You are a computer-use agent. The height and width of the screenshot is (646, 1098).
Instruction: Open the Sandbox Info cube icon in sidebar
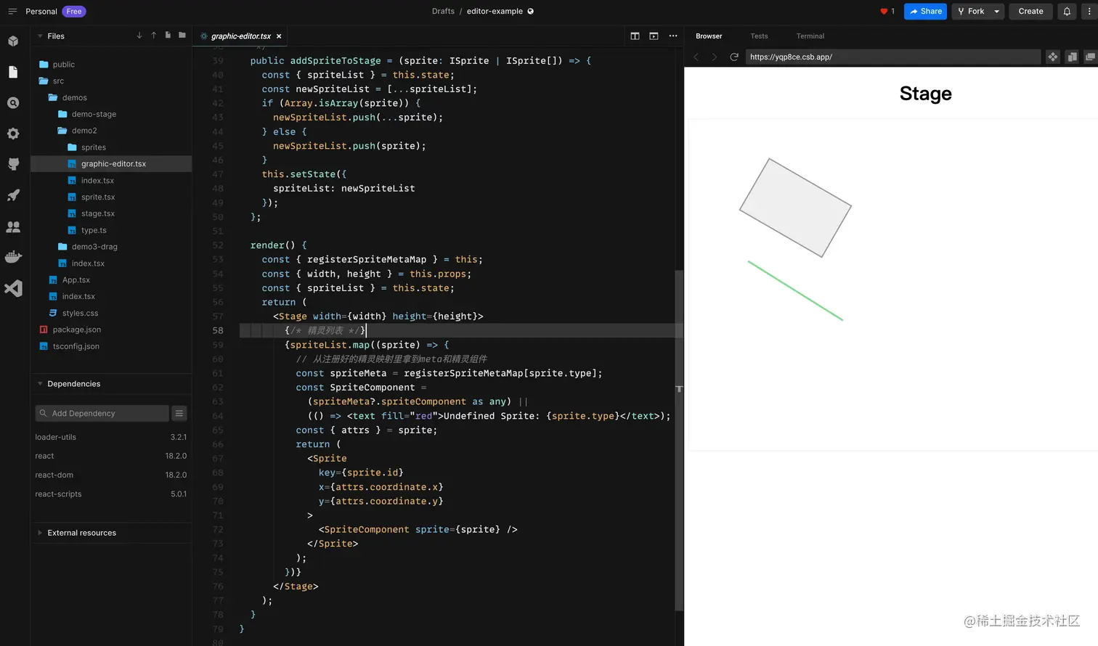13,41
